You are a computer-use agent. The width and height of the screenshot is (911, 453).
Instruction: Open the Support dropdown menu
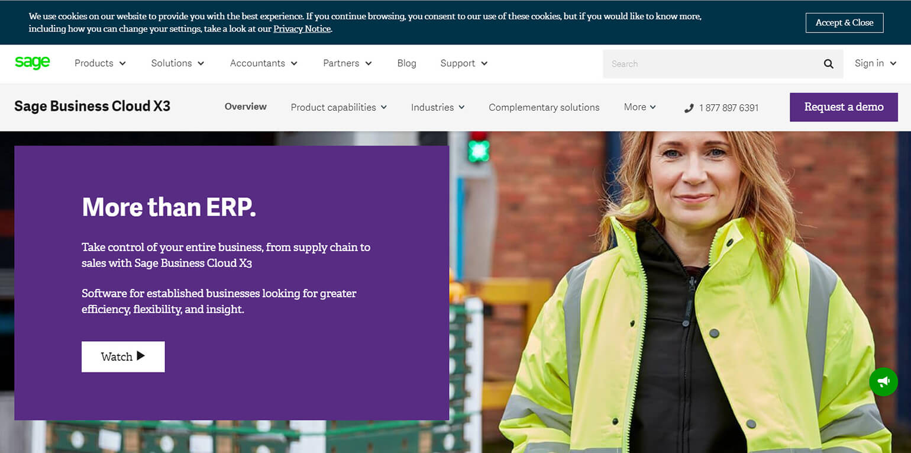pyautogui.click(x=464, y=63)
